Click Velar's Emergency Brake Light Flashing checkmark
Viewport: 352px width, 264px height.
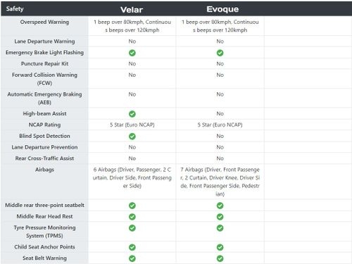coord(132,53)
